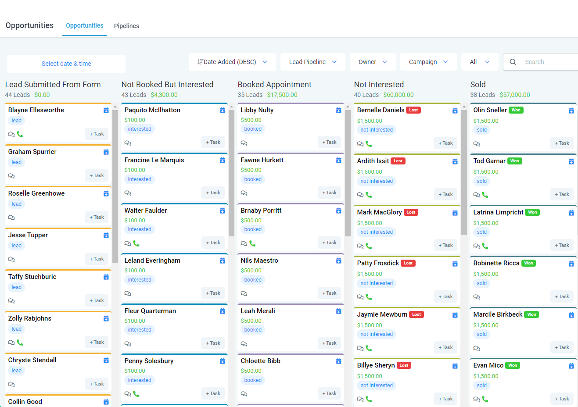Add task on Jesse Tupper card
The width and height of the screenshot is (578, 407).
point(97,259)
